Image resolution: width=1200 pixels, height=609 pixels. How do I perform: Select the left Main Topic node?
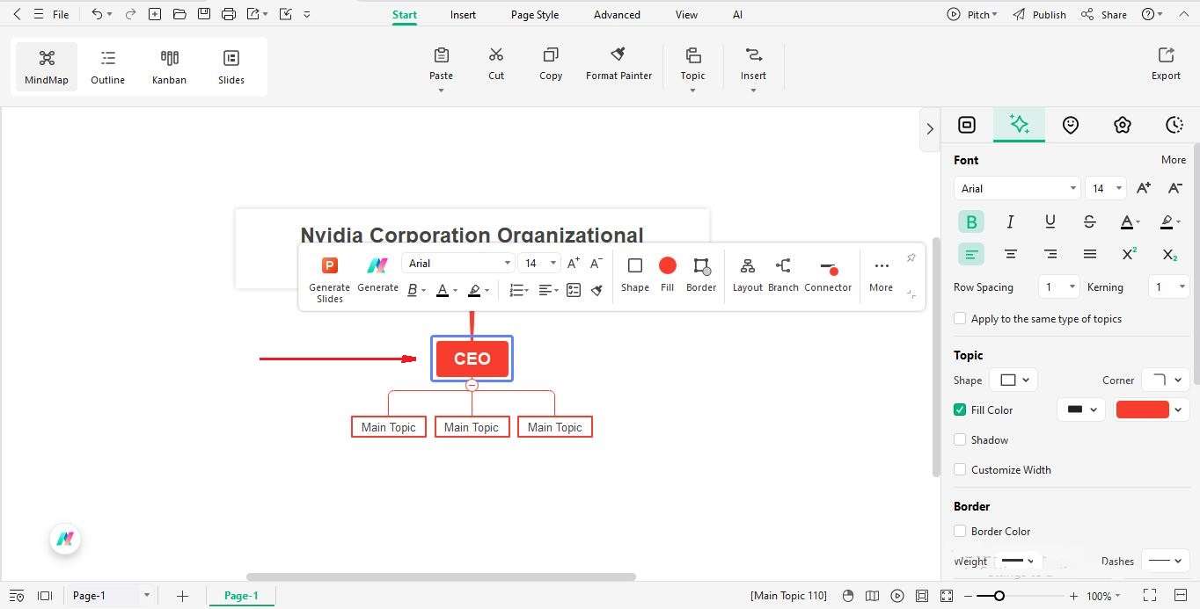pos(388,427)
